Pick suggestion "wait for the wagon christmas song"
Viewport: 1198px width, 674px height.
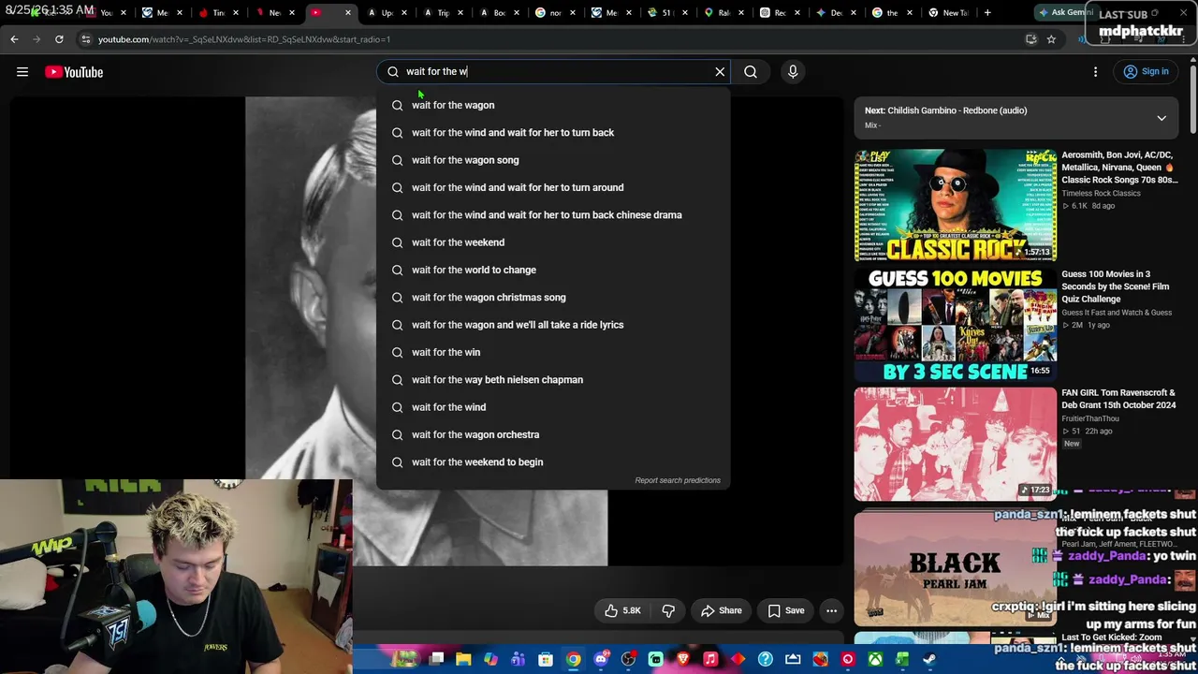(x=552, y=298)
